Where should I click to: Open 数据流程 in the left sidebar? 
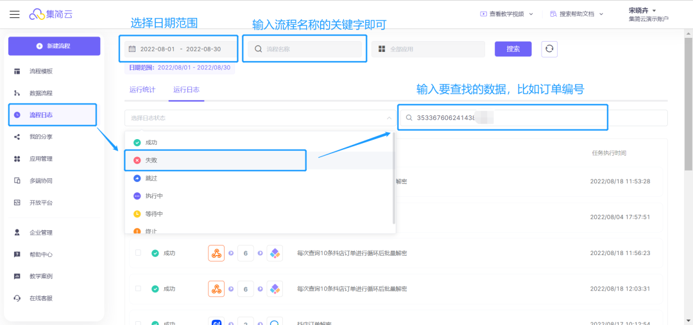tap(41, 93)
